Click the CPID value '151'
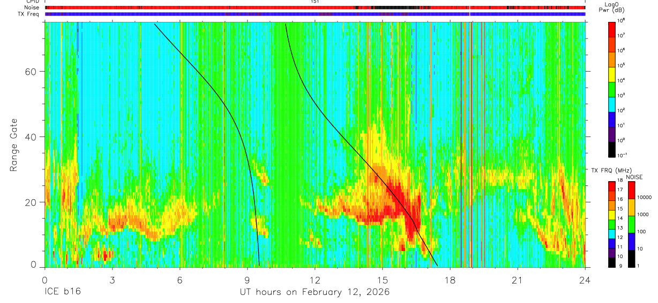 click(x=315, y=2)
